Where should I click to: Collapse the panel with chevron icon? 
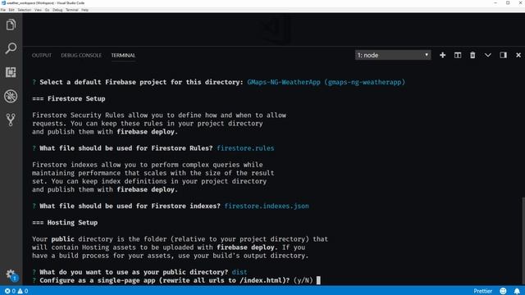pos(488,55)
